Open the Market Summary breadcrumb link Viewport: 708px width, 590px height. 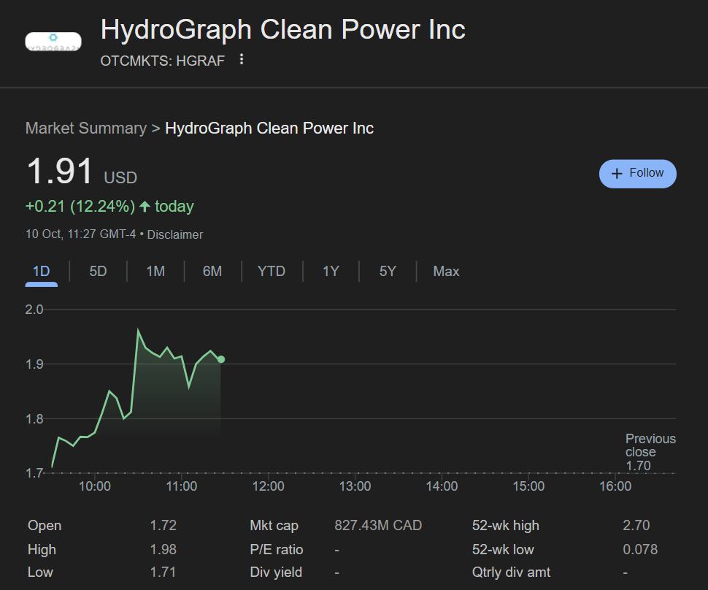[x=86, y=129]
